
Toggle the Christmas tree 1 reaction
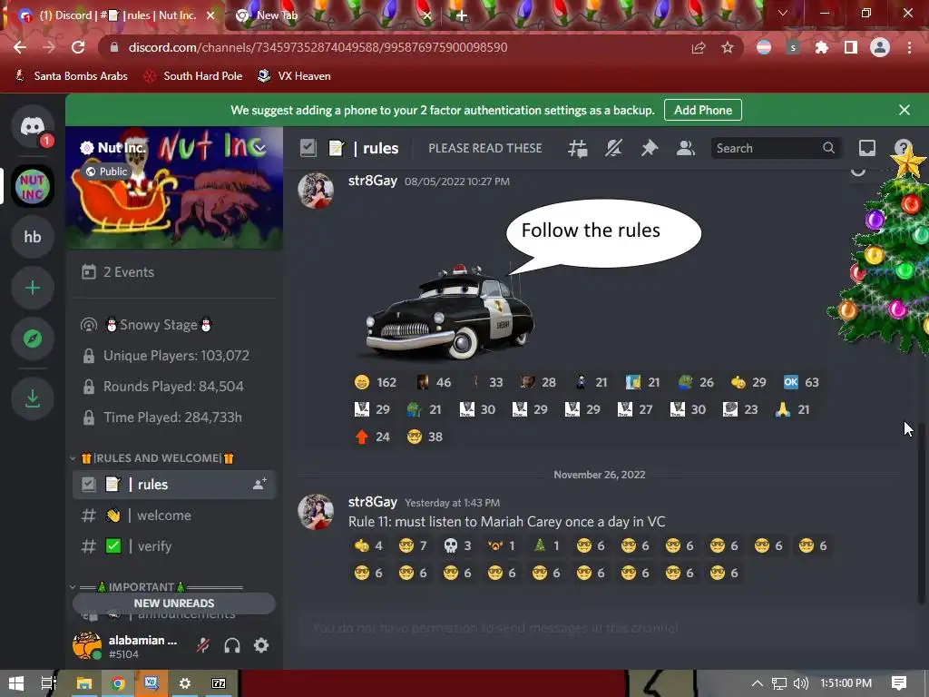tap(545, 545)
